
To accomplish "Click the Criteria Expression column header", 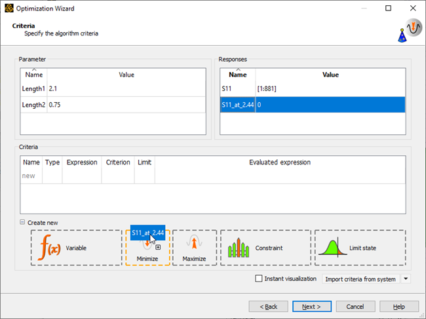I will pos(82,162).
